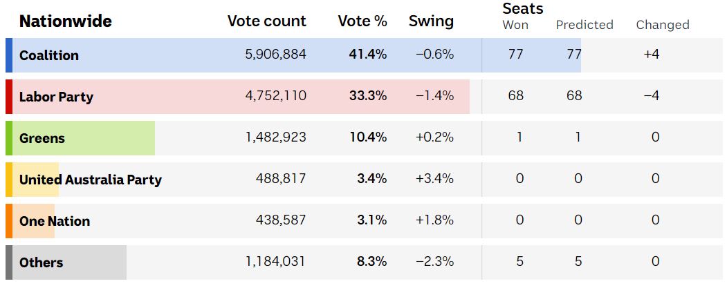Click the Seats Won column header
The width and height of the screenshot is (727, 288).
[x=515, y=25]
